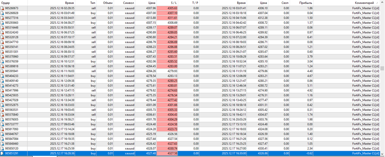Screen dimensions: 385x157
Task: Select order number 985846767
Action: [12, 134]
